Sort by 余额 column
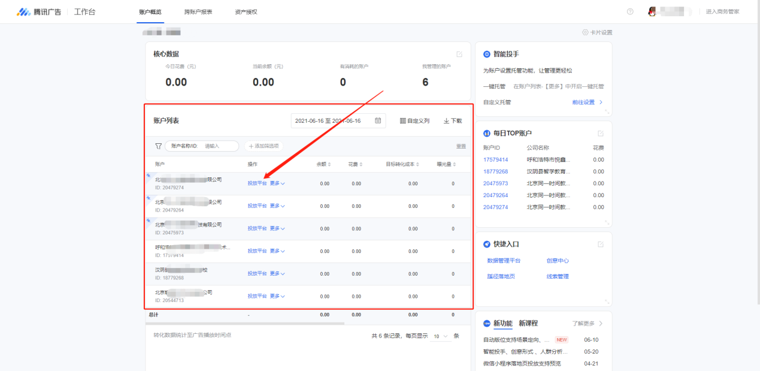Viewport: 760px width, 371px height. click(x=323, y=164)
